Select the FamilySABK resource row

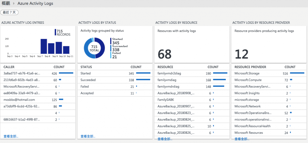click(x=192, y=100)
